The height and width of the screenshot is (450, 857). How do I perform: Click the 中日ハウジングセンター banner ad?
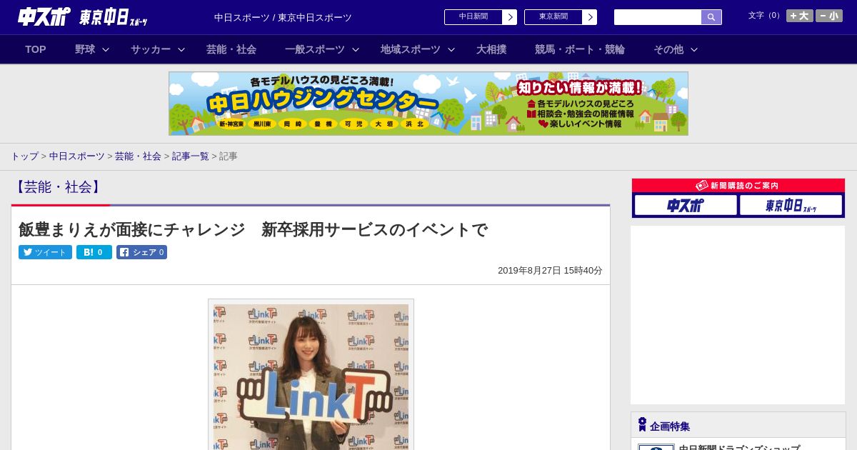428,104
